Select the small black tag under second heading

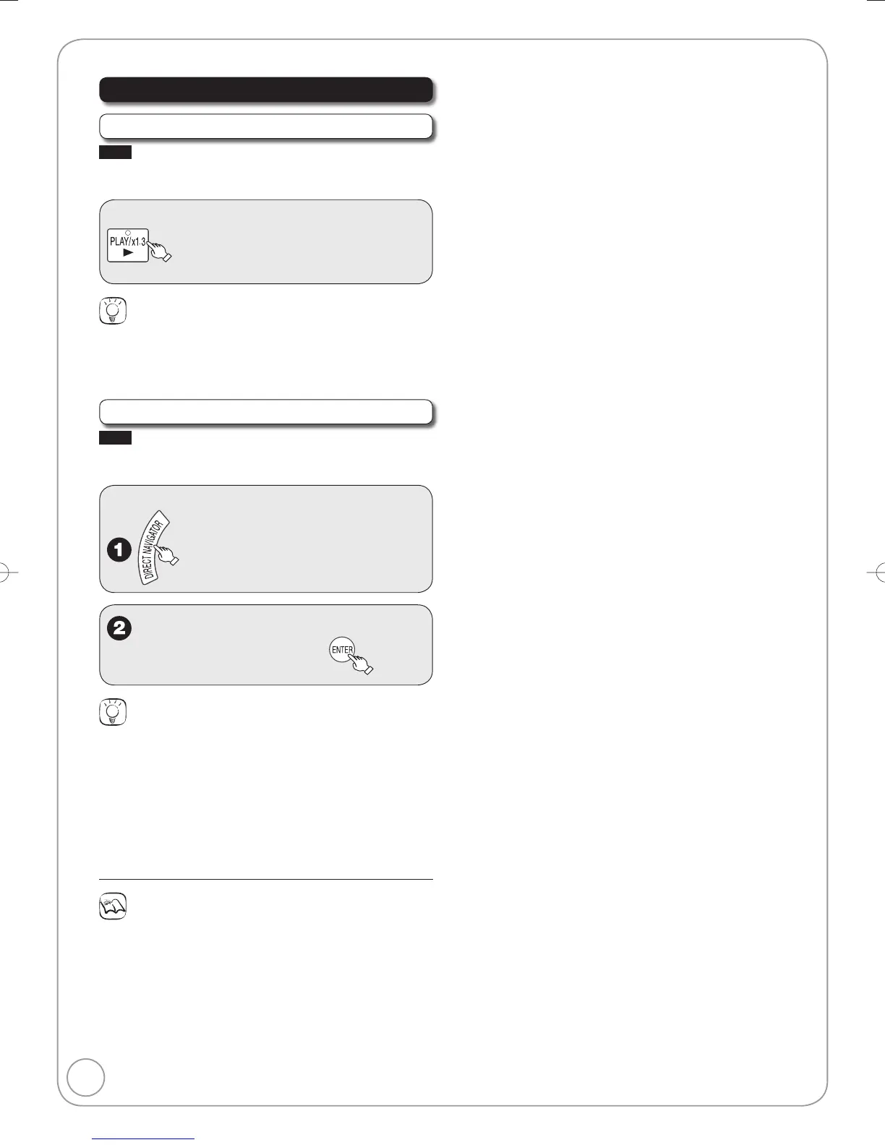(115, 437)
